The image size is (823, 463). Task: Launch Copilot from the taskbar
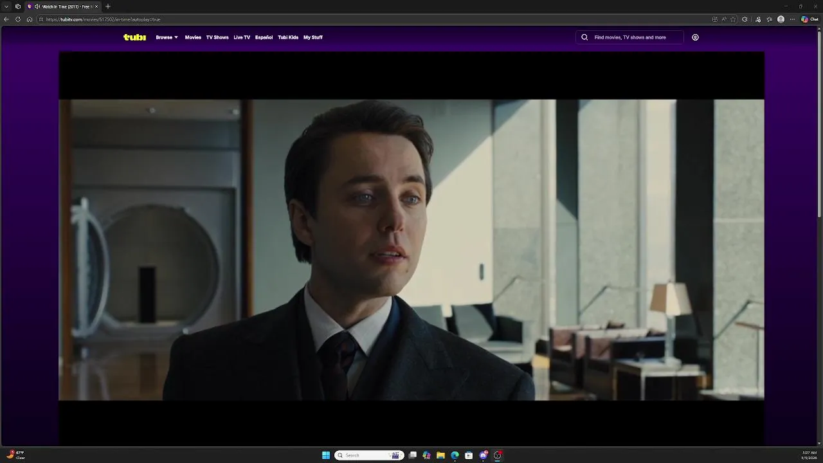pos(426,455)
